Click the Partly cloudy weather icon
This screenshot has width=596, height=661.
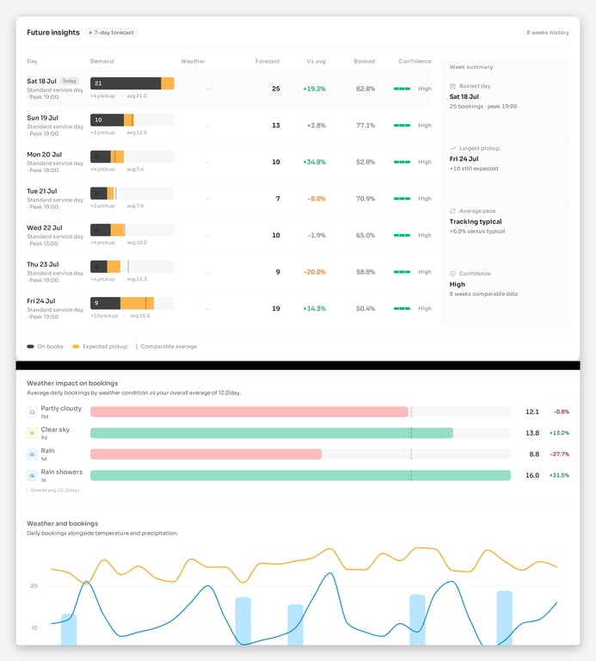point(32,412)
